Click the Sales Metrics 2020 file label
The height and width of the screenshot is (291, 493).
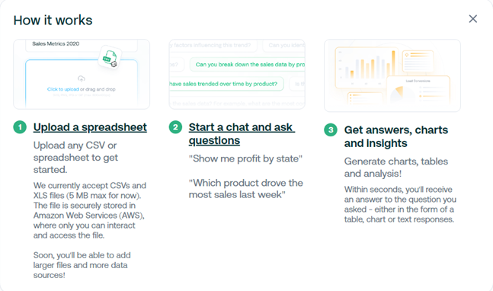coord(56,43)
